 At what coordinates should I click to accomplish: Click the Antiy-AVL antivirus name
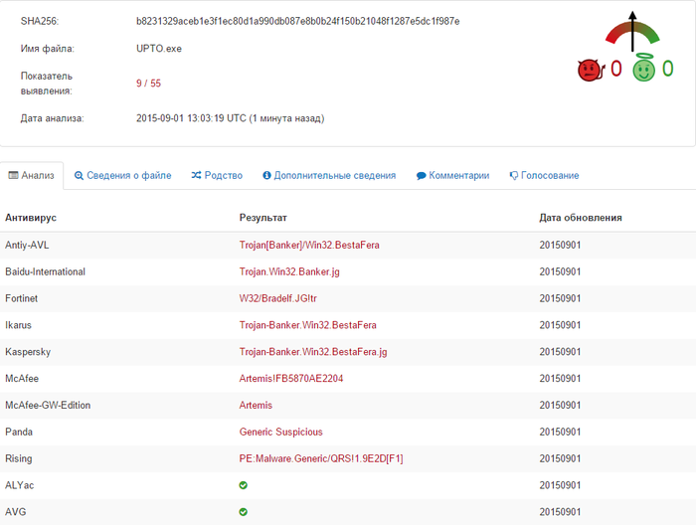pos(27,245)
